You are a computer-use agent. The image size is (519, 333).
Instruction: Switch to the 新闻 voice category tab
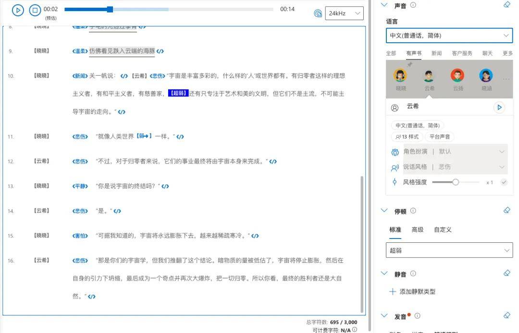point(436,53)
